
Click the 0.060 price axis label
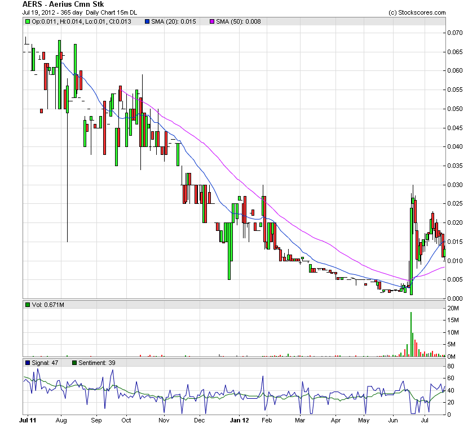click(455, 70)
